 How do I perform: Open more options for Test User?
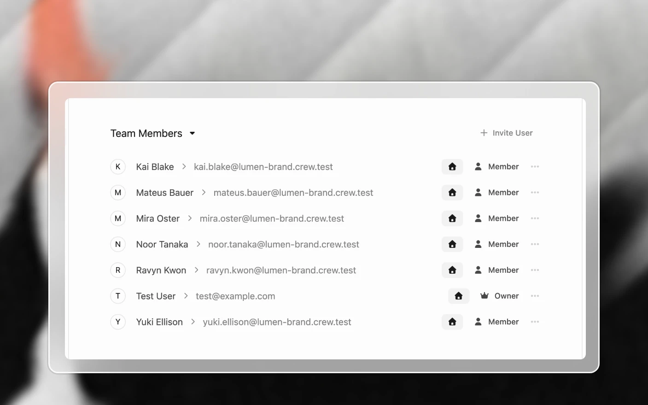(x=535, y=296)
